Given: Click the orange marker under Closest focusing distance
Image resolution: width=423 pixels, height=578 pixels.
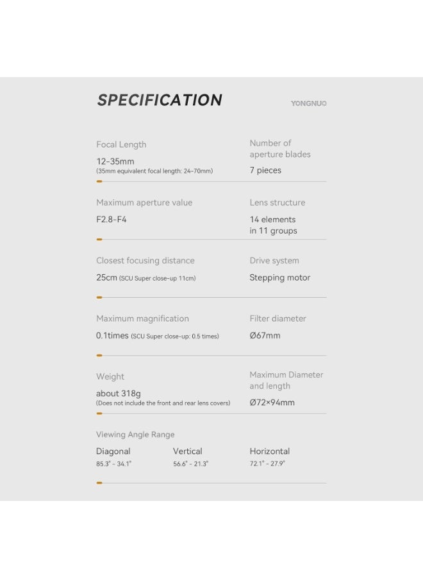Looking at the screenshot, I should tap(99, 297).
